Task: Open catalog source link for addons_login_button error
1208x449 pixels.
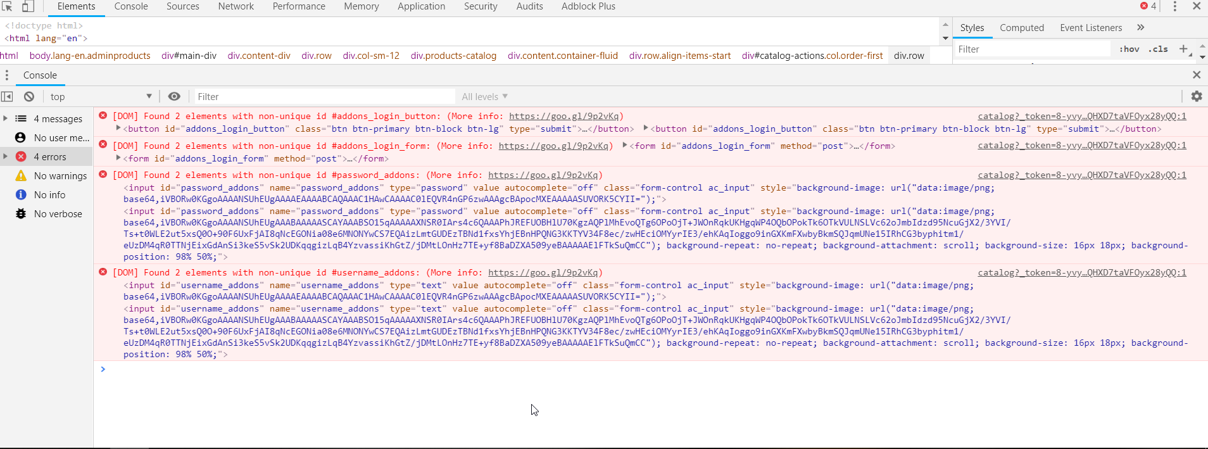Action: pos(1082,116)
